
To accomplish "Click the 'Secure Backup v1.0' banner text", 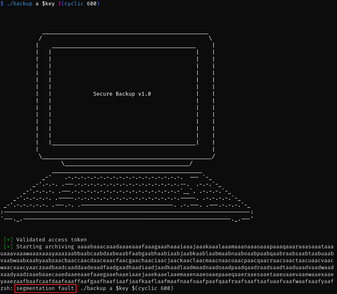I will (x=122, y=94).
